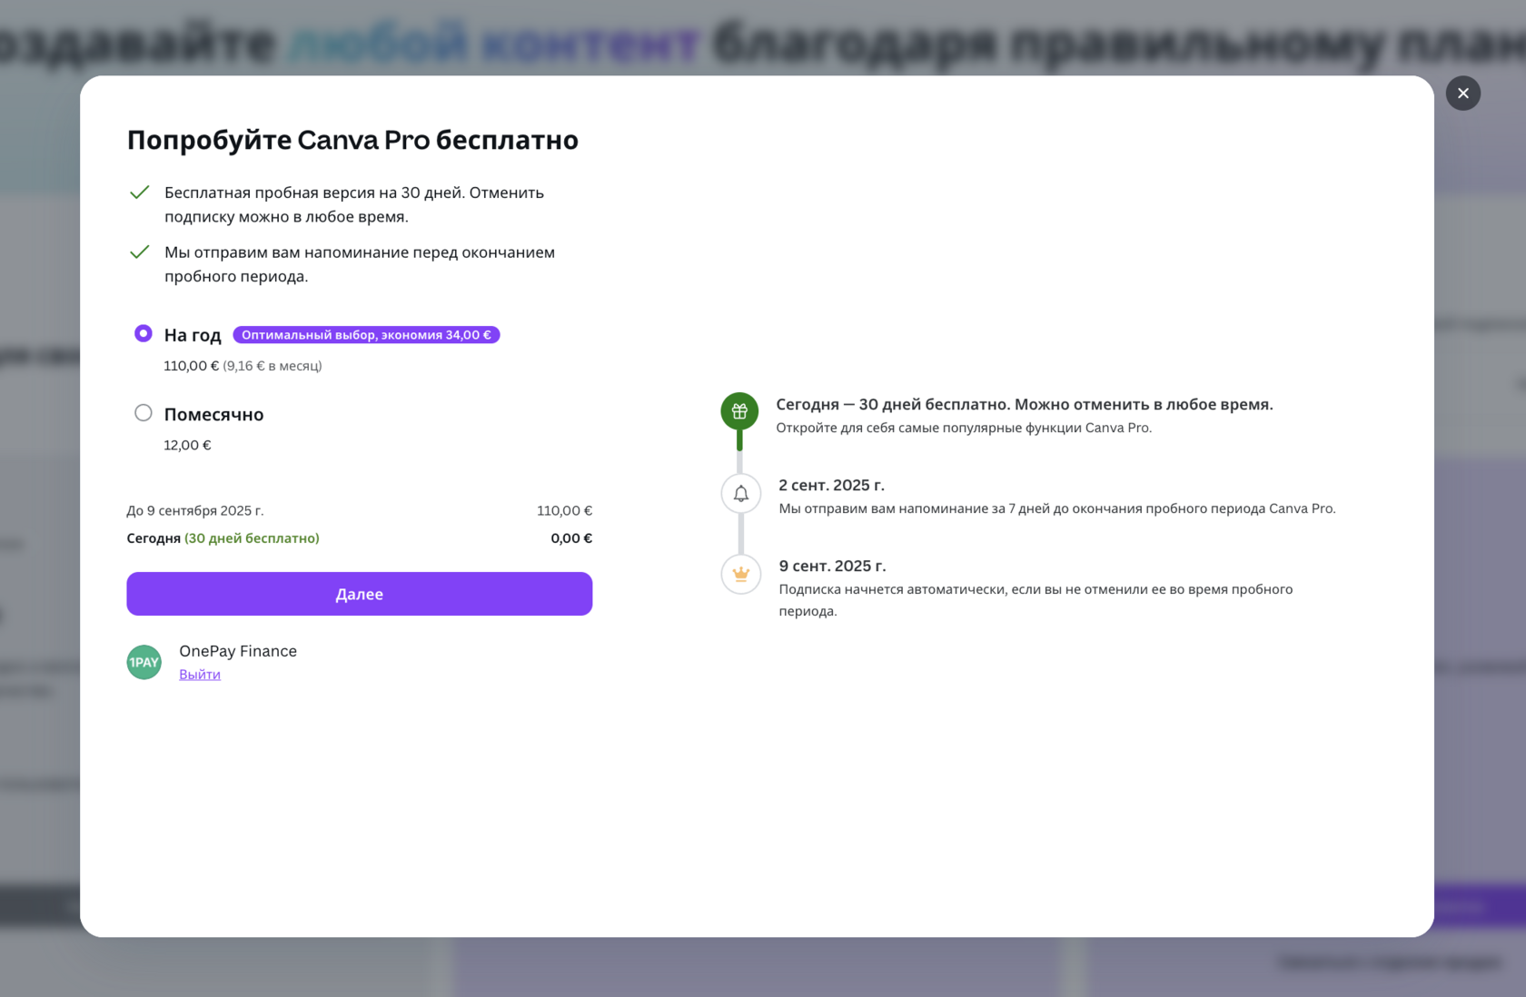Click the green gift icon in timeline
1526x997 pixels.
click(740, 411)
